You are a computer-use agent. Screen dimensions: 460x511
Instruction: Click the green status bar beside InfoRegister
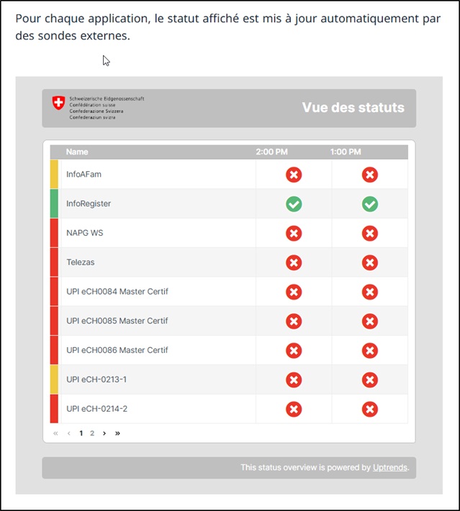tap(54, 203)
